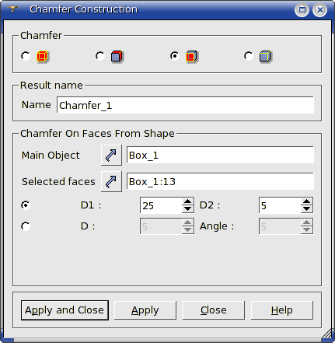Select the first chamfer type radio button
This screenshot has height=343, width=335.
[26, 56]
